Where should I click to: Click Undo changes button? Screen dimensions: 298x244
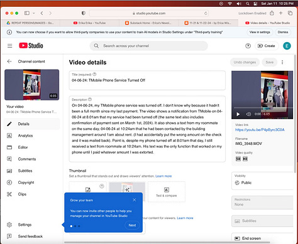(x=245, y=62)
